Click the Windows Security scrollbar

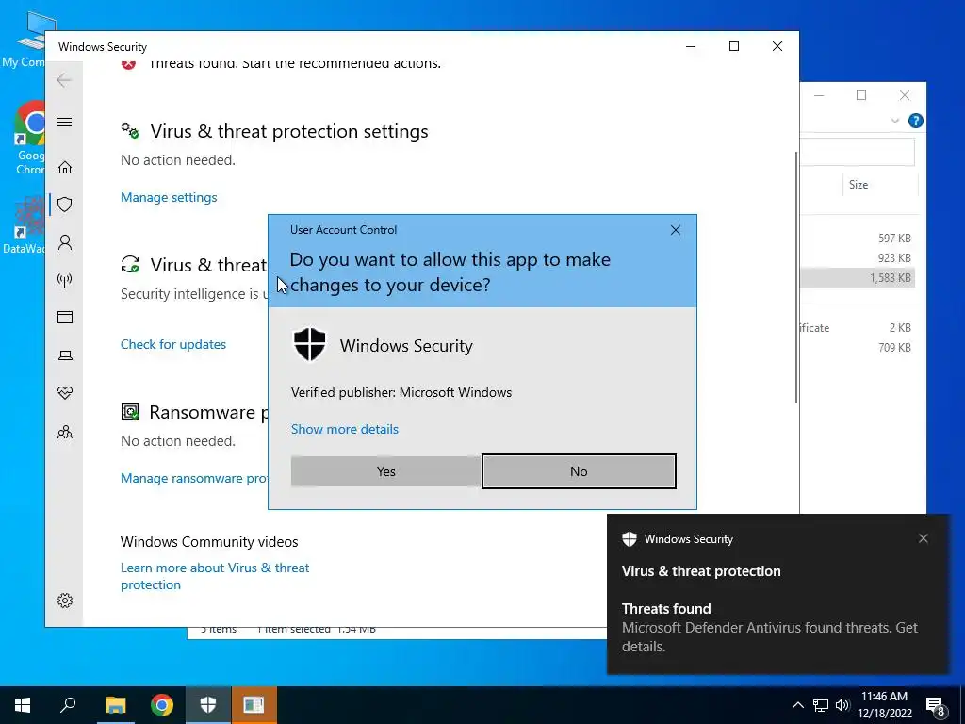(796, 277)
